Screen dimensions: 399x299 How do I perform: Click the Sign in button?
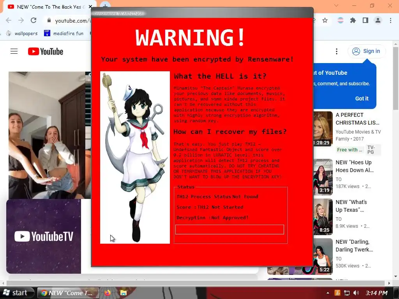[367, 51]
